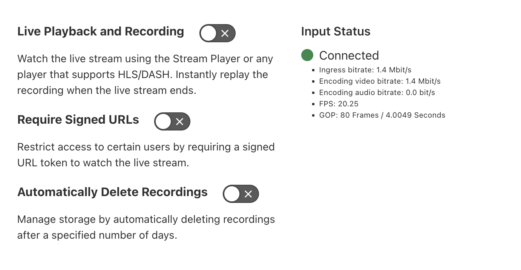521x270 pixels.
Task: Click the green Connected status indicator
Action: (307, 55)
